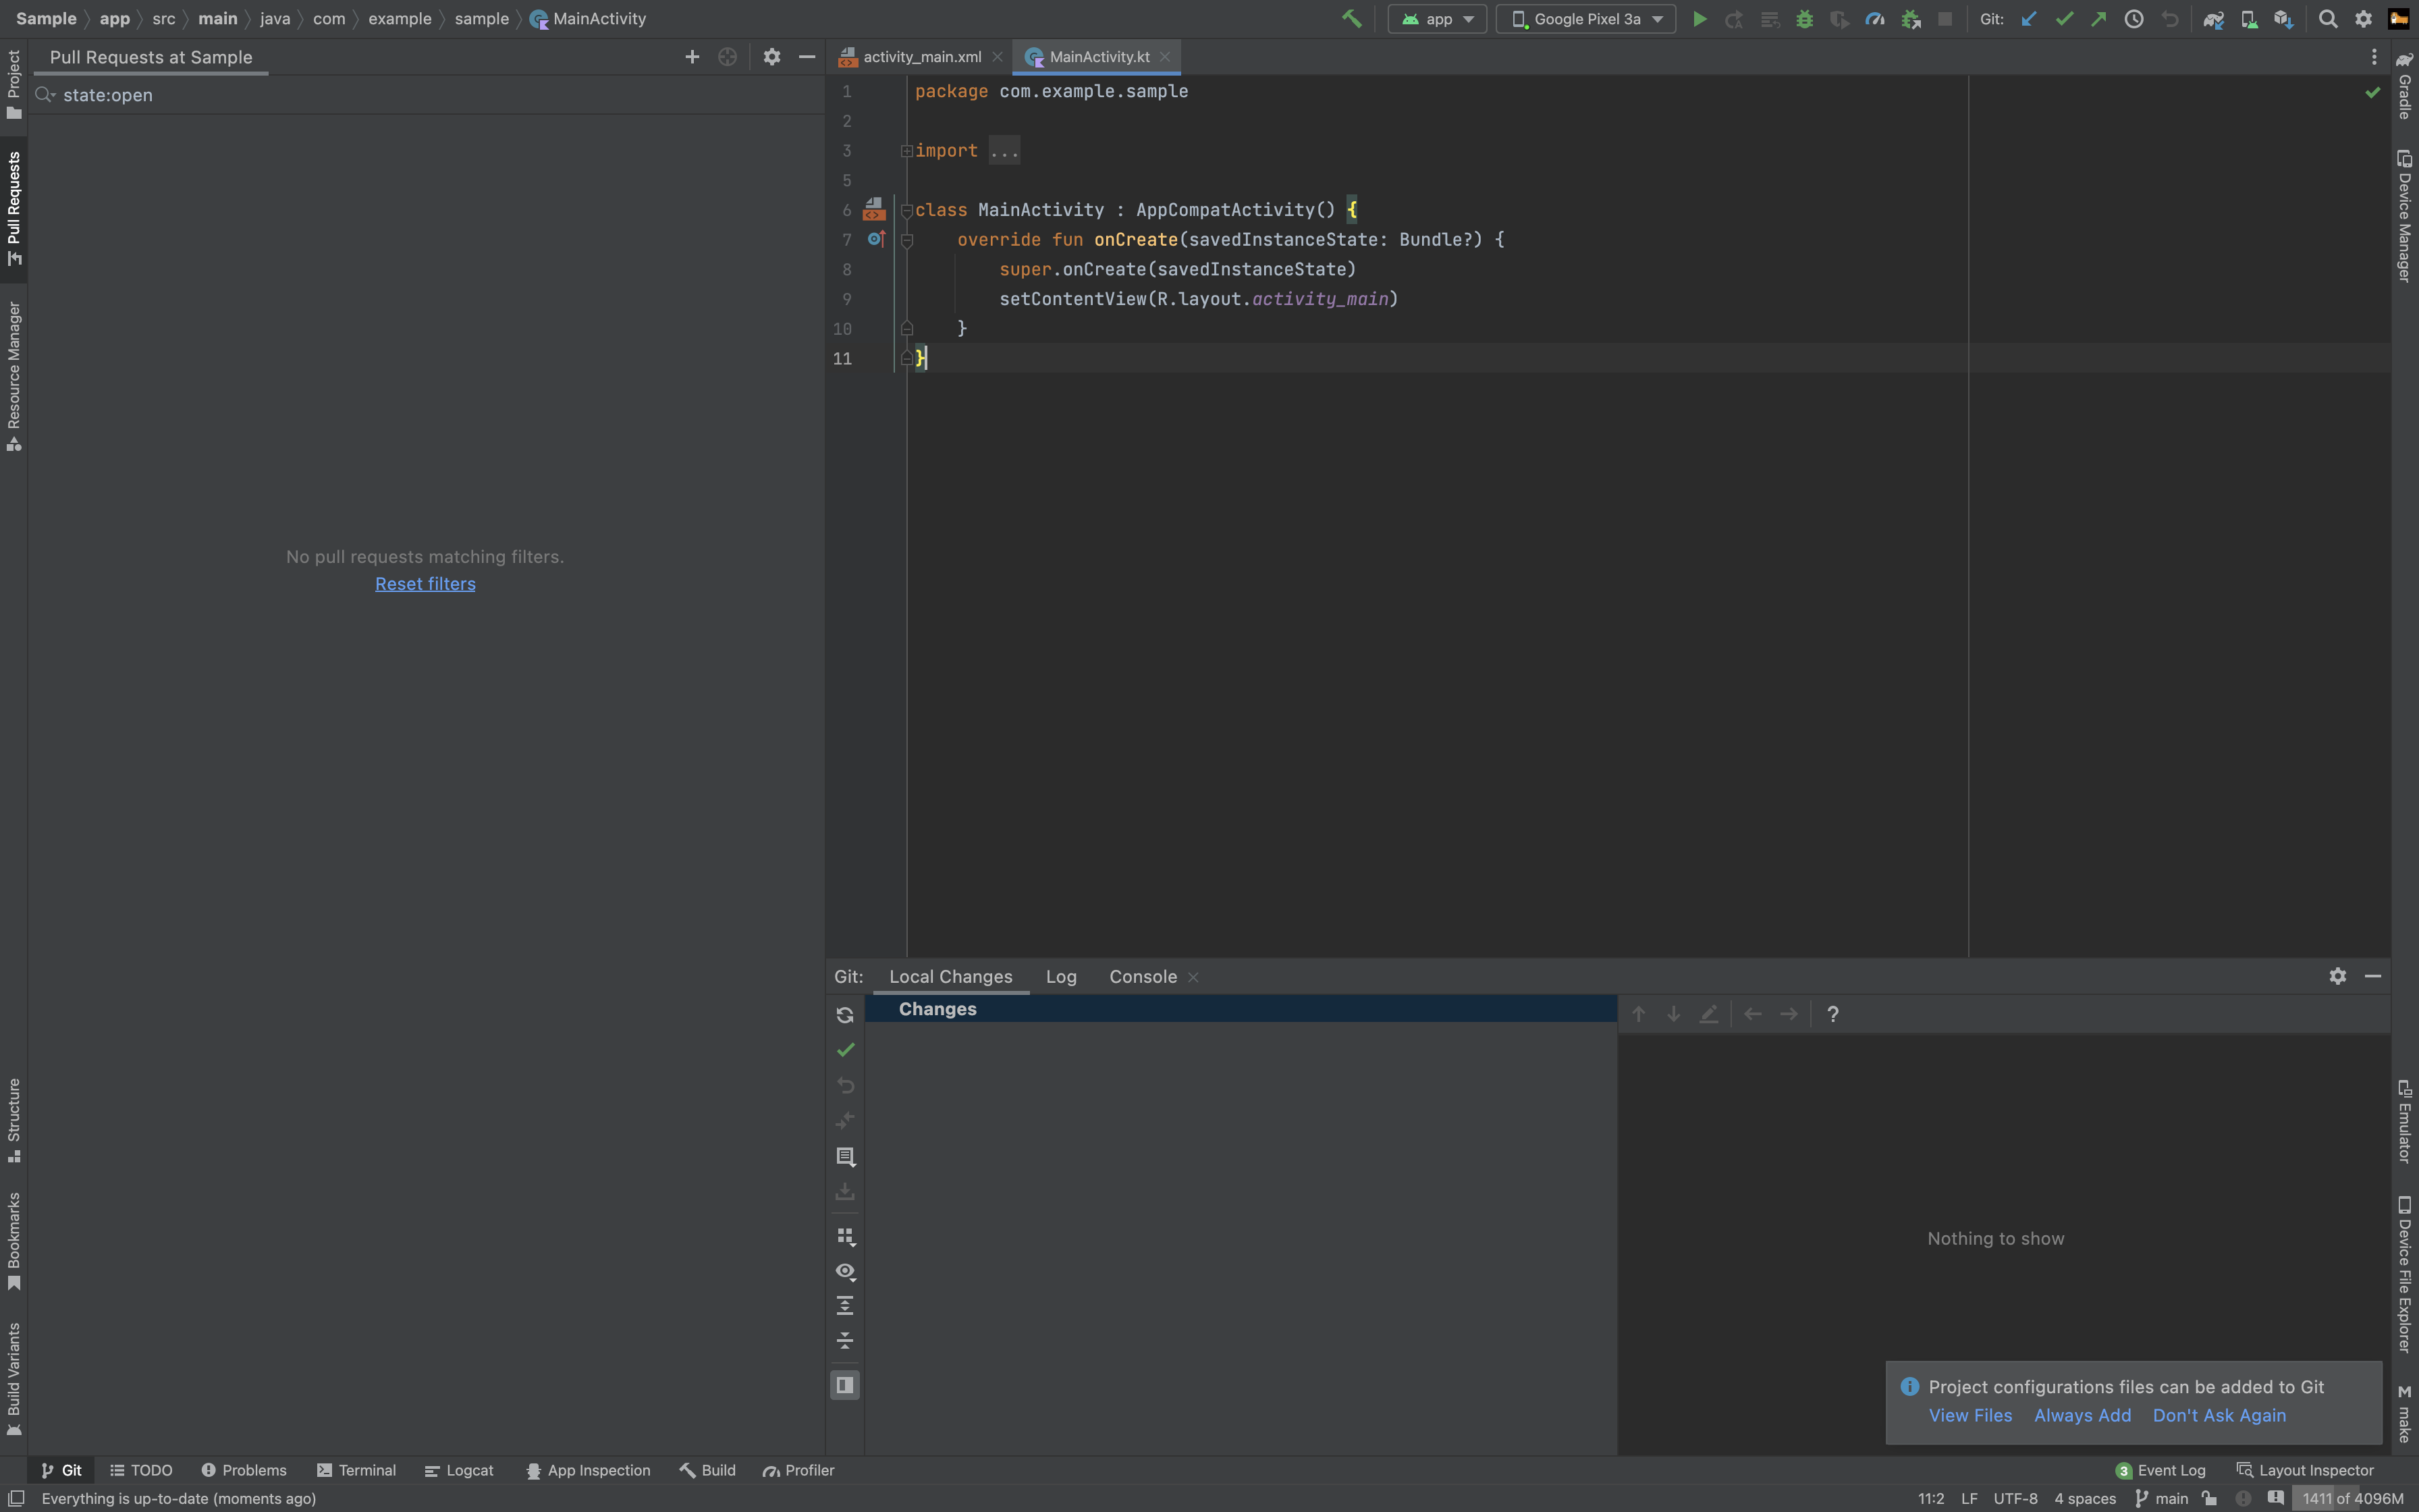This screenshot has width=2419, height=1512.
Task: Toggle diff preview pane button
Action: pos(844,1385)
